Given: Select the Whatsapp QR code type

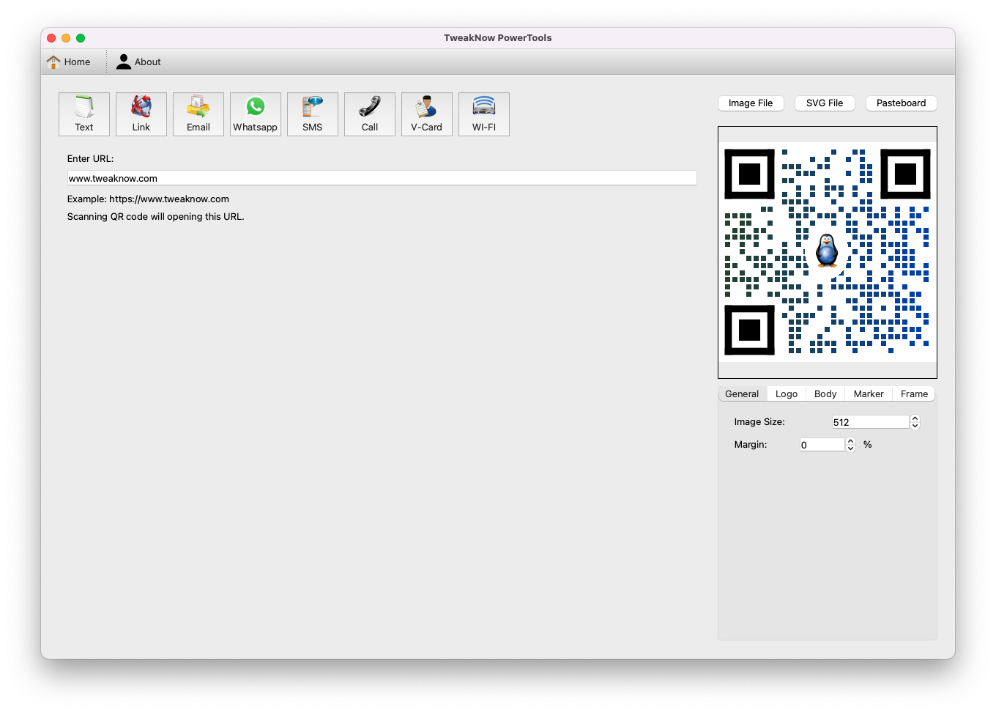Looking at the screenshot, I should click(x=256, y=114).
